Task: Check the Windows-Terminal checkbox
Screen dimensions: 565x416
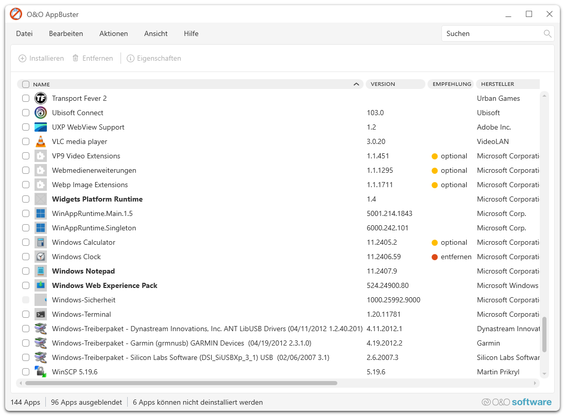Action: point(26,314)
